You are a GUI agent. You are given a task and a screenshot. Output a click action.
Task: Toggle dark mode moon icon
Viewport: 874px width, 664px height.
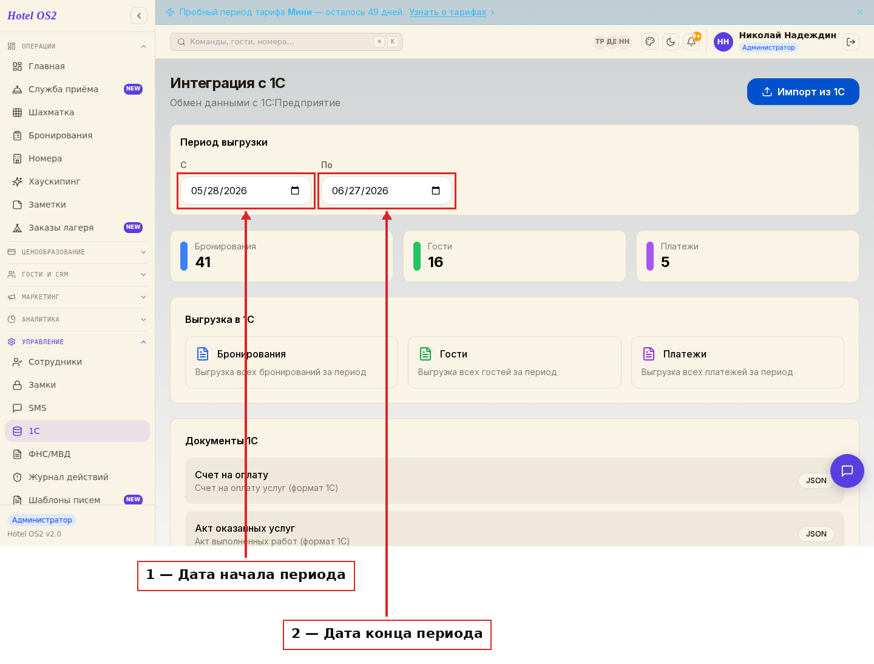tap(671, 42)
